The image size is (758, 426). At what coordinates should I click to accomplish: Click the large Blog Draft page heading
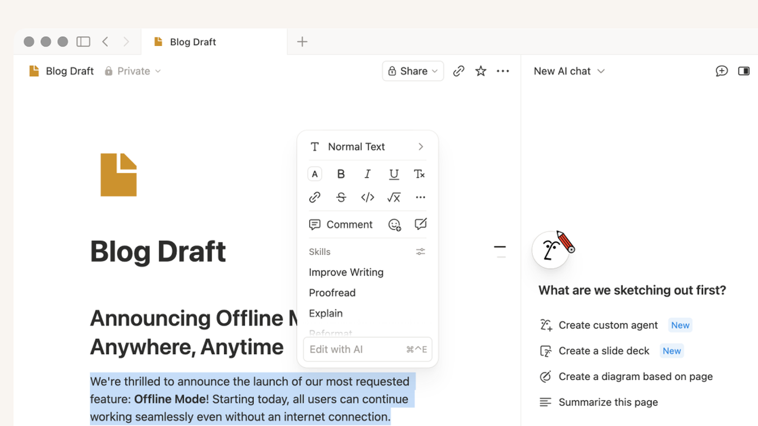pos(158,252)
